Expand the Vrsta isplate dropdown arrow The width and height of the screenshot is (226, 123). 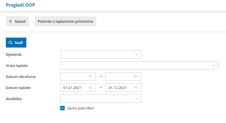coord(214,66)
